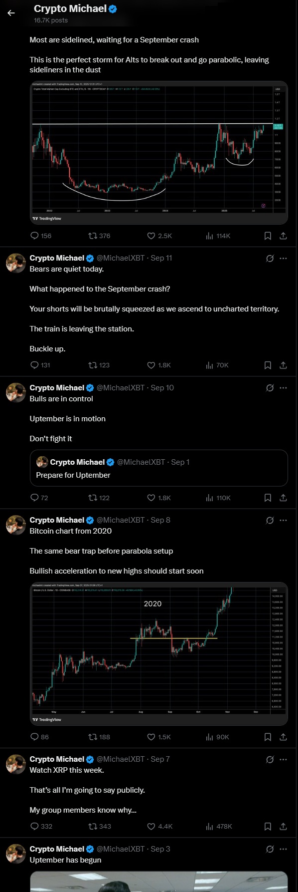Image resolution: width=298 pixels, height=892 pixels.
Task: Like the post with 2.5K likes
Action: tap(159, 236)
